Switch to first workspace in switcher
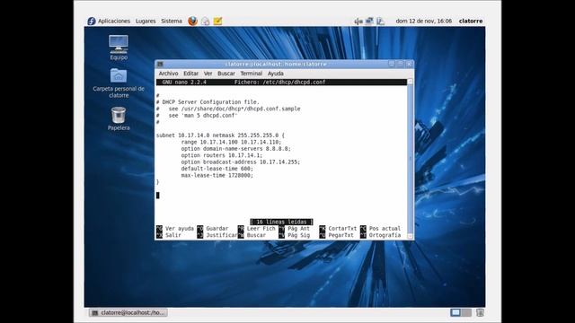The height and width of the screenshot is (323, 575). 456,312
